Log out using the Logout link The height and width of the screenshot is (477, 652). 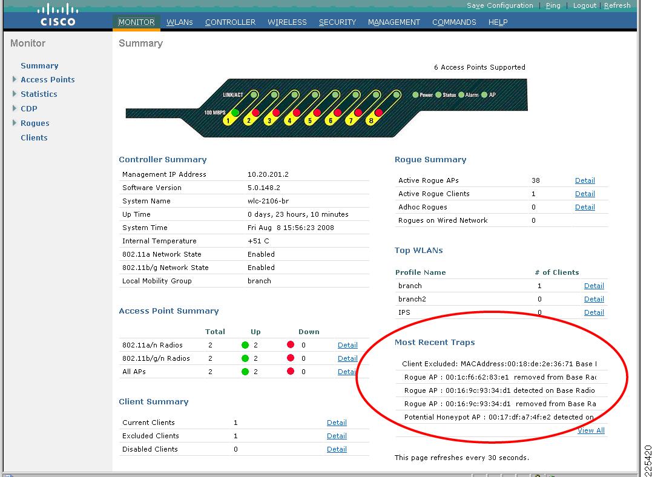pos(585,5)
